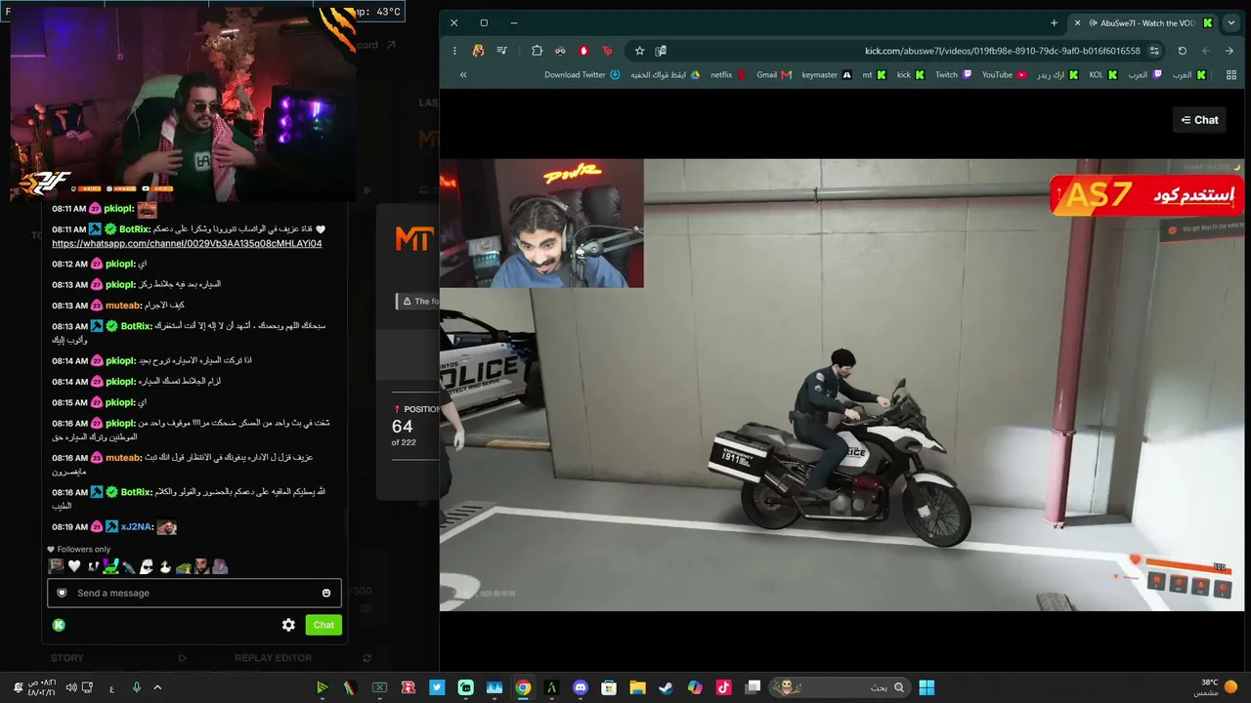Close the AbuSwe7l VOD tab
The width and height of the screenshot is (1251, 703).
(1078, 22)
